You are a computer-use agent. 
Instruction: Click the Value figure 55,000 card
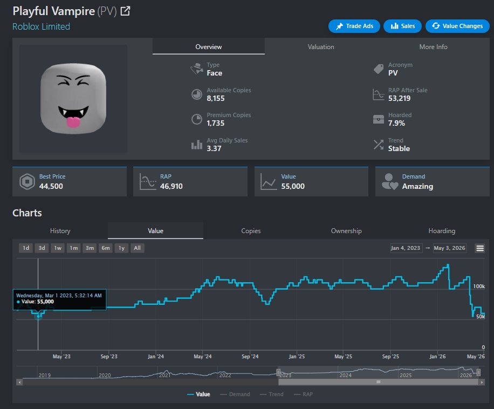tap(293, 186)
